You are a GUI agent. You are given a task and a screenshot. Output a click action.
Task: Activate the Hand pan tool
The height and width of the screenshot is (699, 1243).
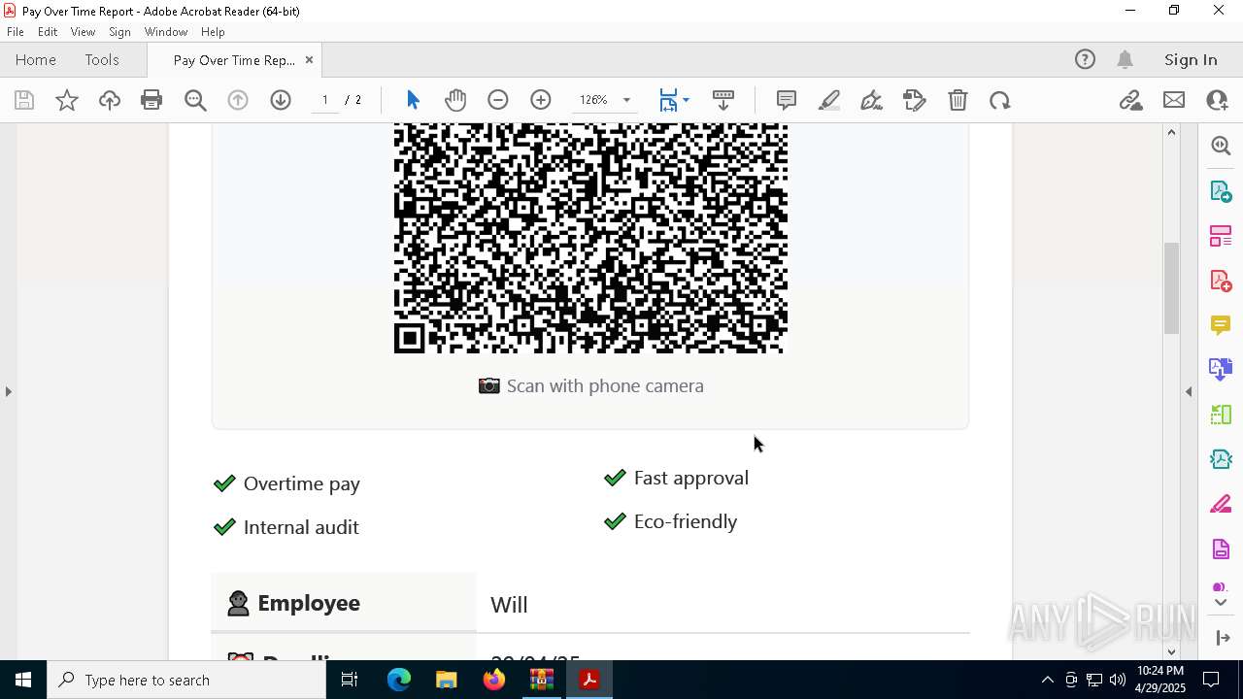point(455,100)
